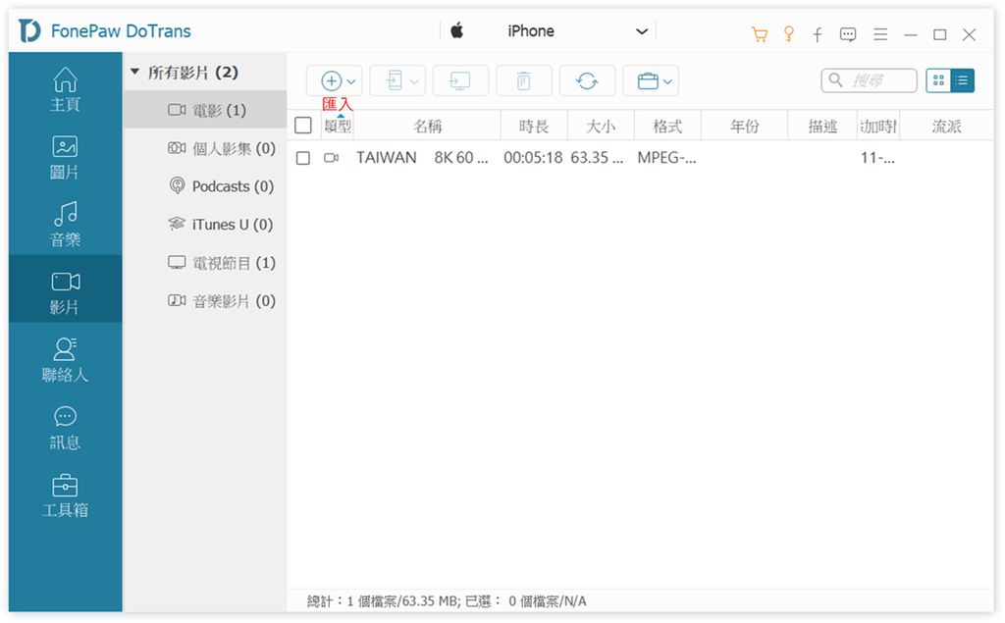This screenshot has width=1005, height=623.
Task: Select the Podcasts (0) category
Action: pos(205,186)
